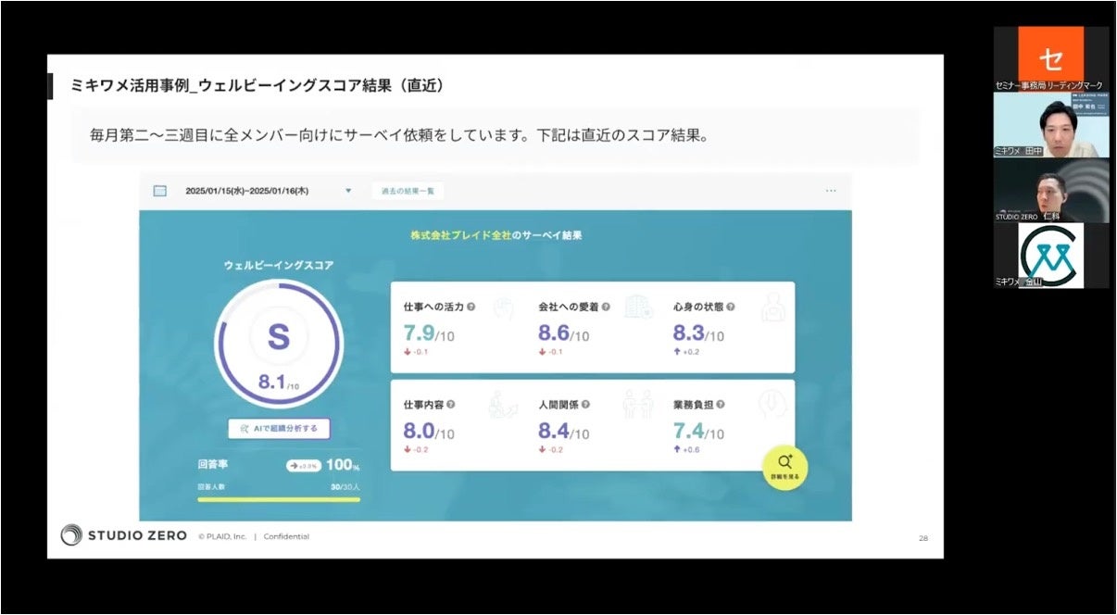Screen dimensions: 1117x615
Task: Select the ミキワメ 金山 logo participant tile
Action: click(x=1051, y=255)
